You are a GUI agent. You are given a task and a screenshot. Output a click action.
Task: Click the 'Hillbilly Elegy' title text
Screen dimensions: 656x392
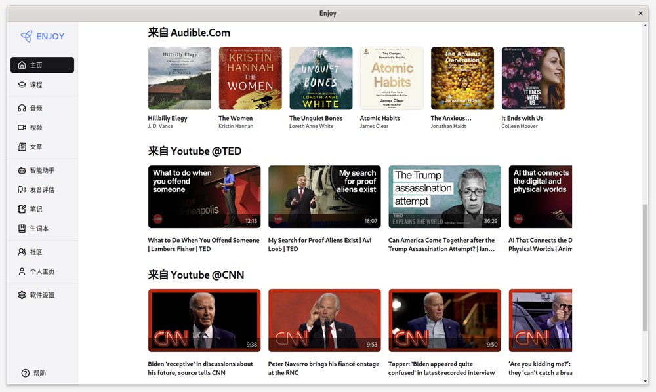[167, 118]
